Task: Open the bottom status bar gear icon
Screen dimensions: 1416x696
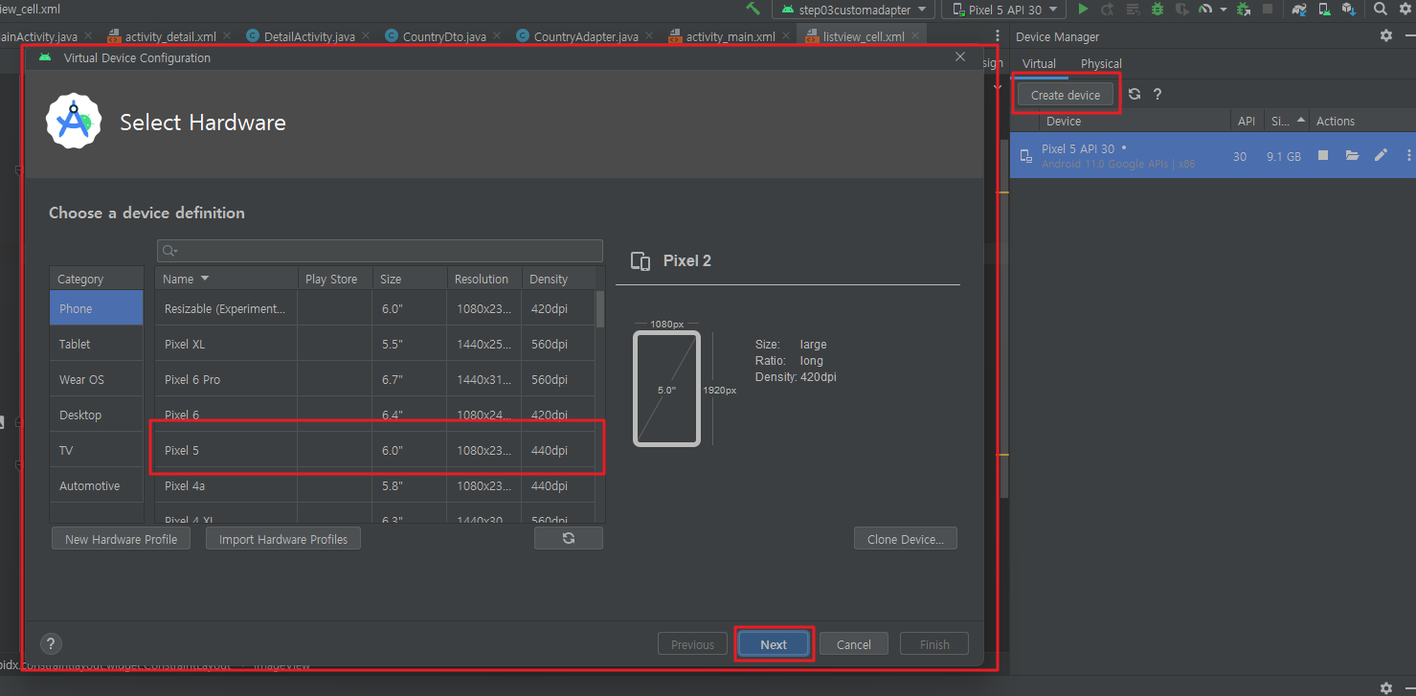Action: (x=1386, y=687)
